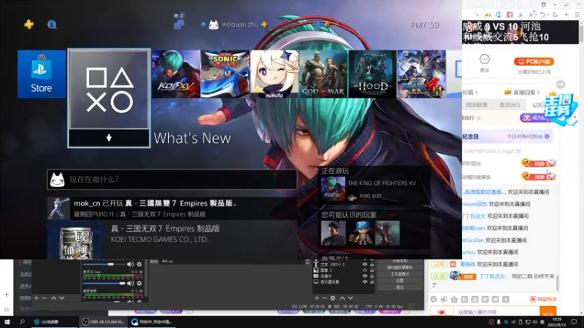This screenshot has height=328, width=584.
Task: Launch The King of Fighters XV tile
Action: click(x=176, y=74)
